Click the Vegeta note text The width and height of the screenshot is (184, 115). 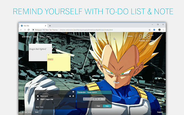point(51,59)
